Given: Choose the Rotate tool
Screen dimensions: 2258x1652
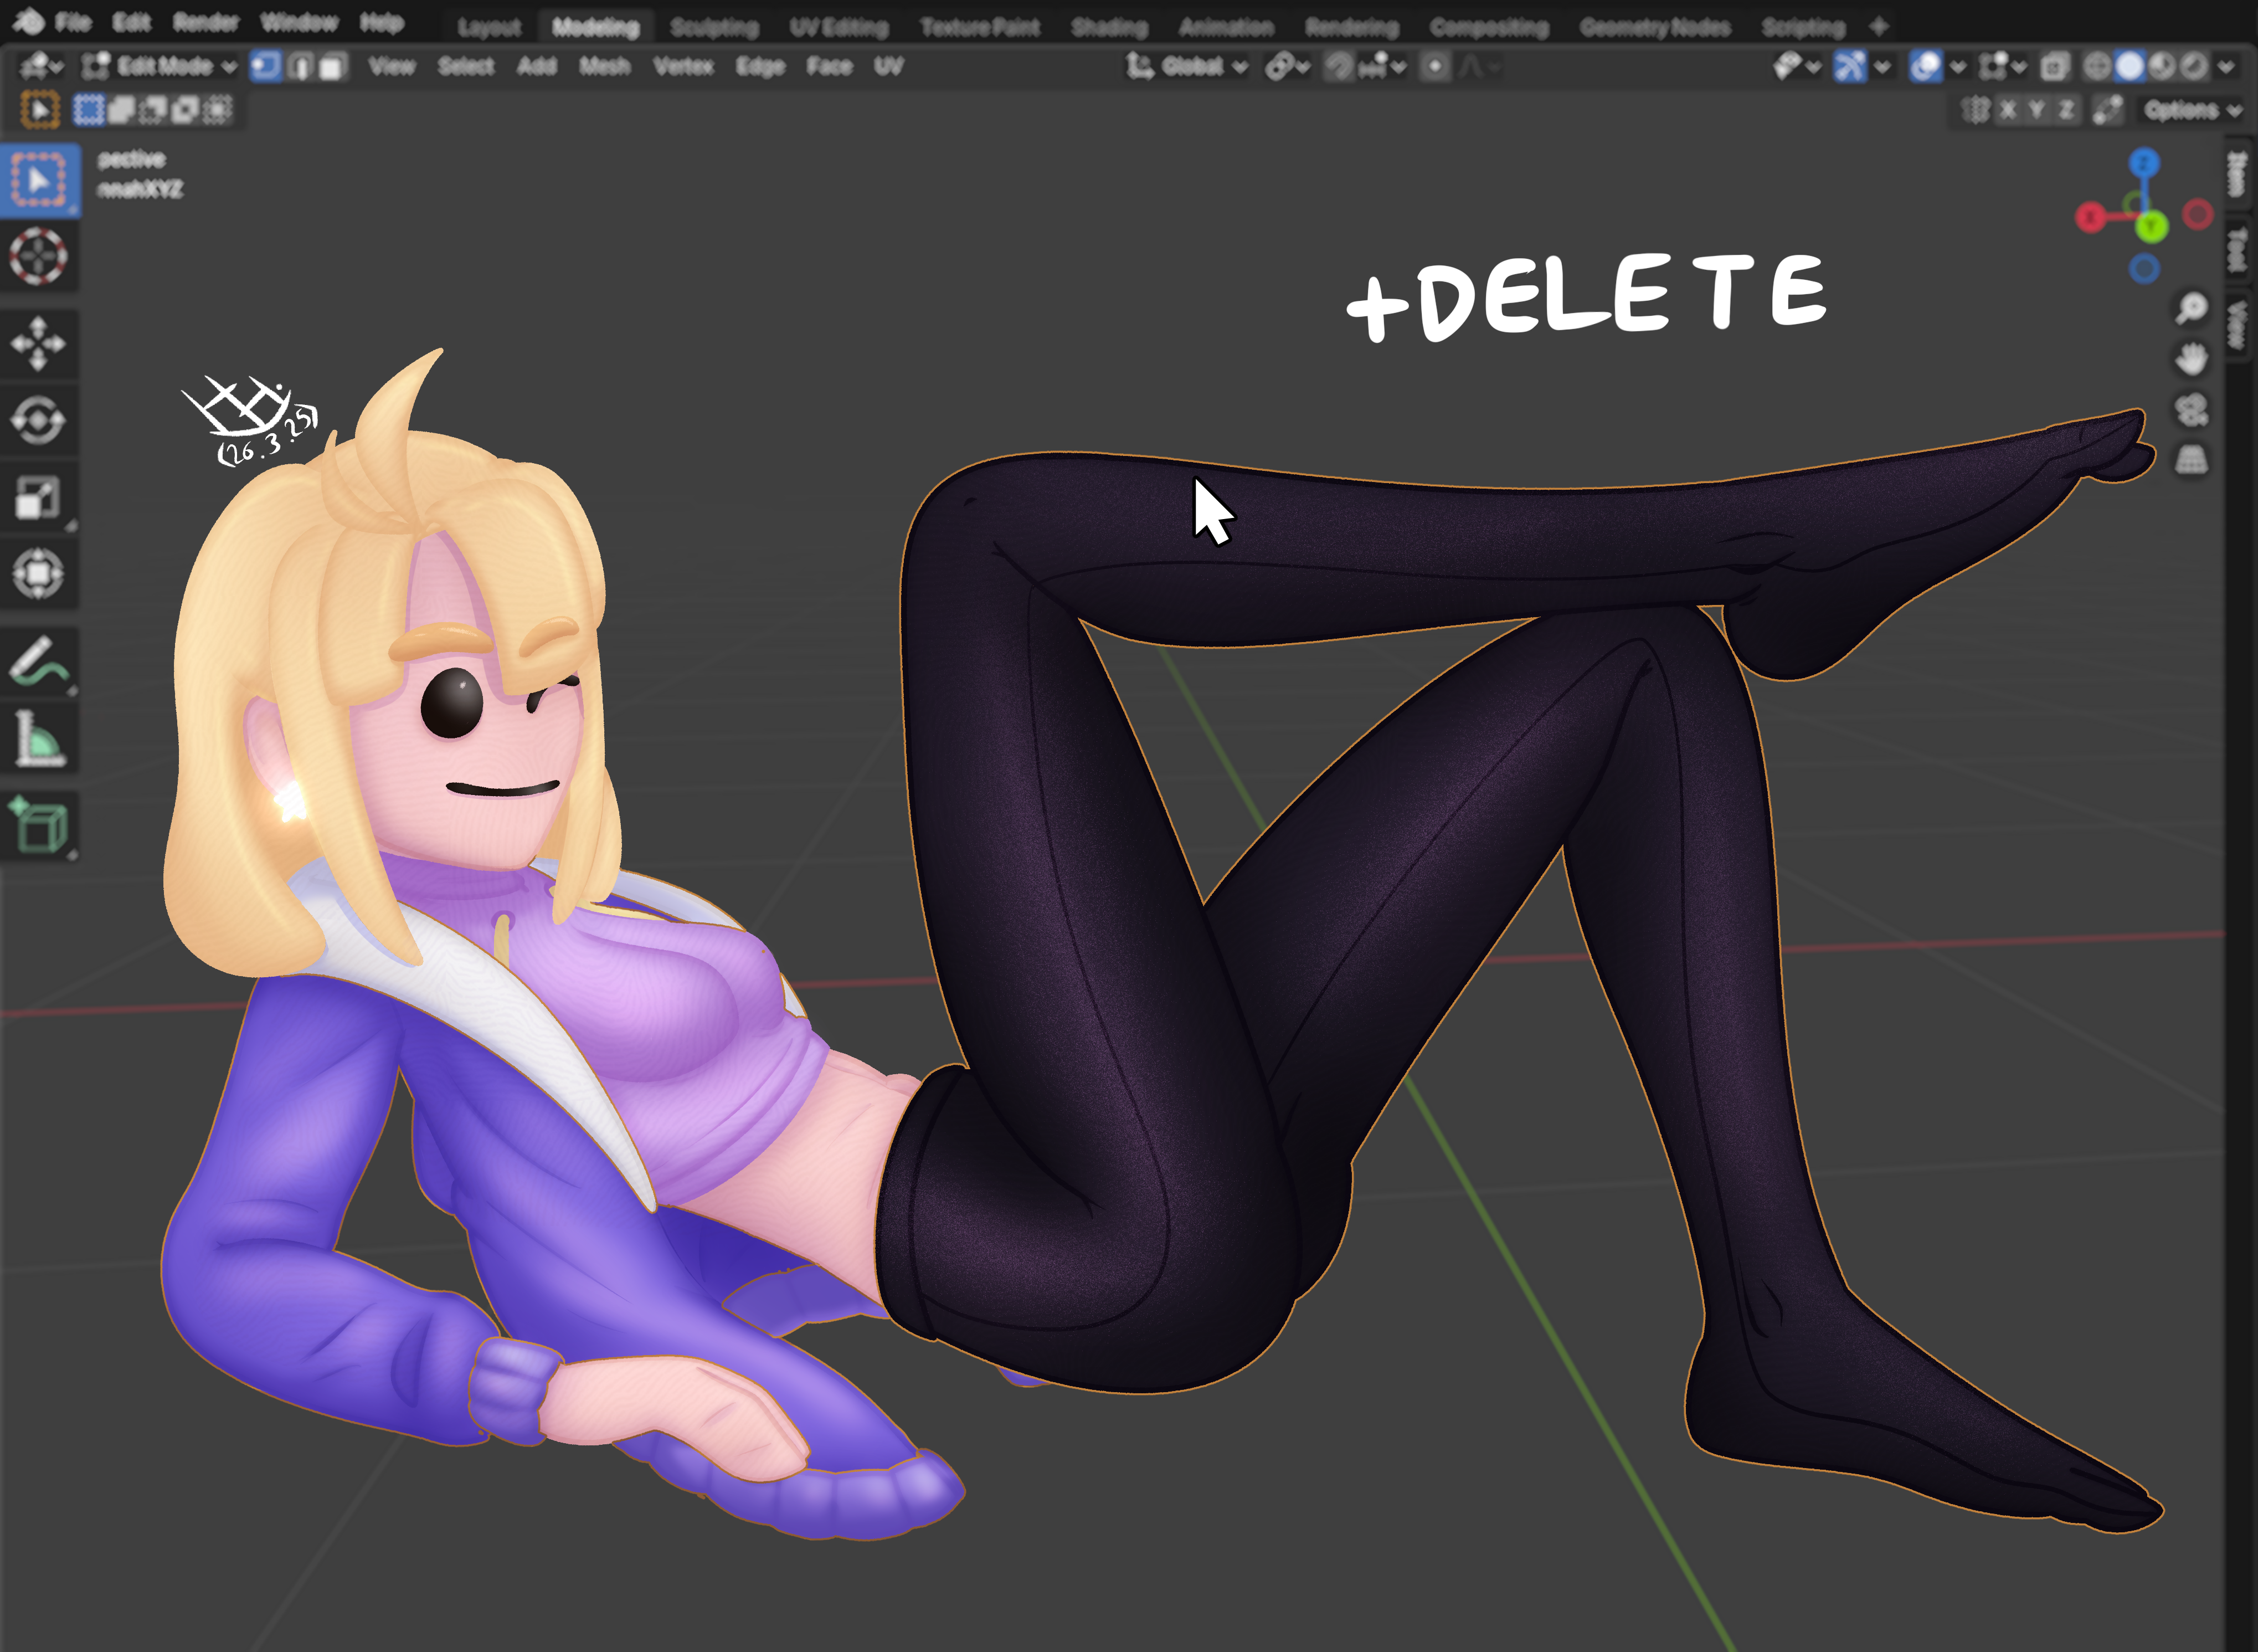Looking at the screenshot, I should [39, 420].
